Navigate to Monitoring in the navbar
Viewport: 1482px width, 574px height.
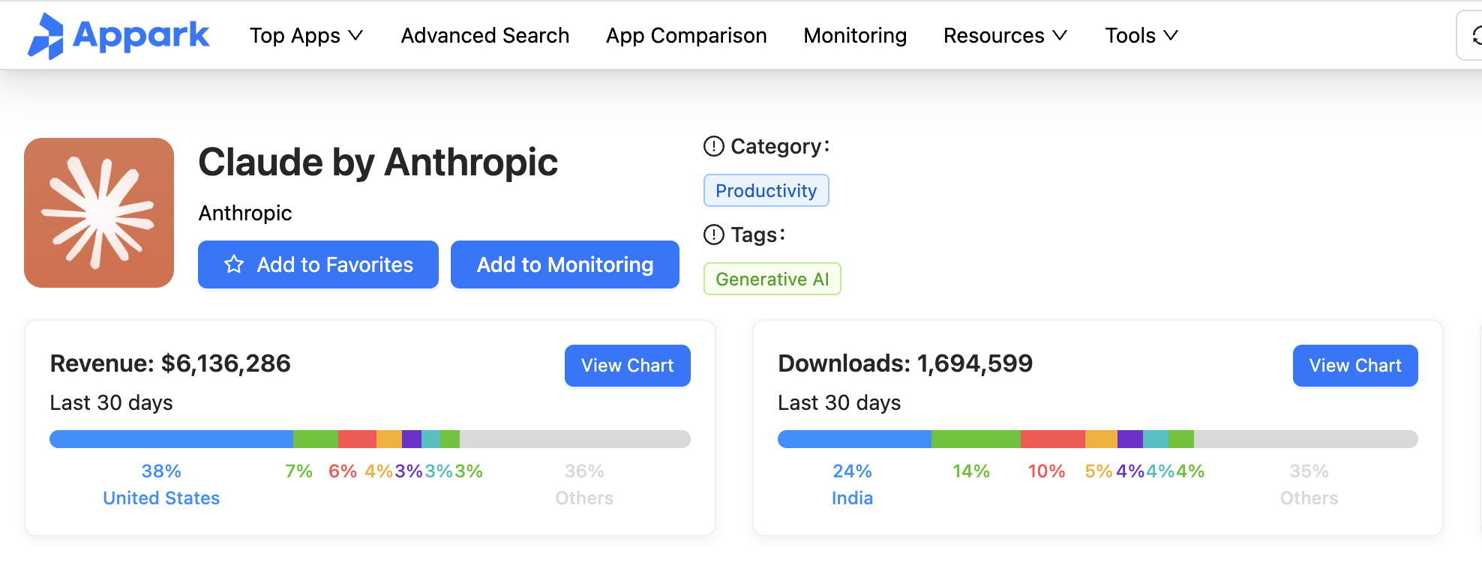[854, 35]
